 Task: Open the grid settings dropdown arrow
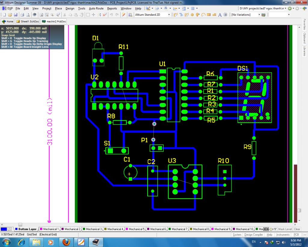pos(197,8)
